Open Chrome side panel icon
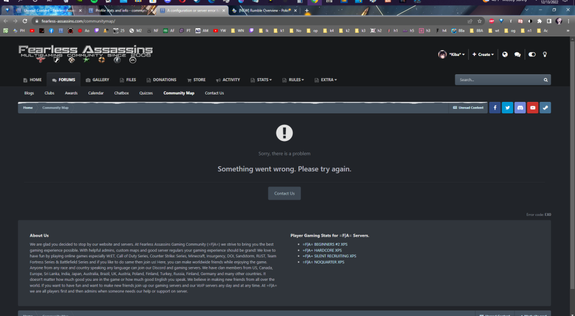This screenshot has height=316, width=575. click(549, 21)
